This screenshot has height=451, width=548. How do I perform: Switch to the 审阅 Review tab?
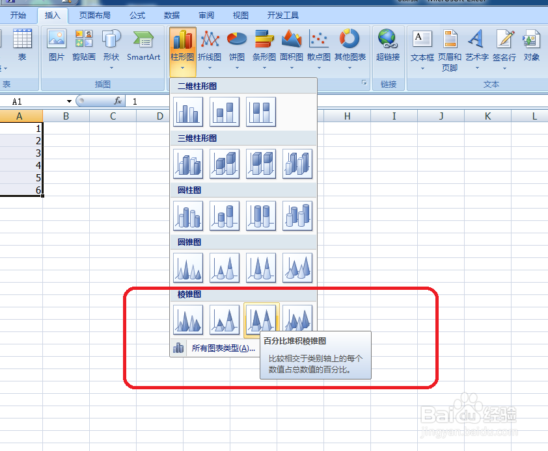click(206, 16)
